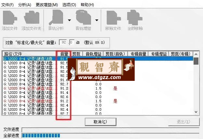Open the 分析(A) menu

(25, 5)
